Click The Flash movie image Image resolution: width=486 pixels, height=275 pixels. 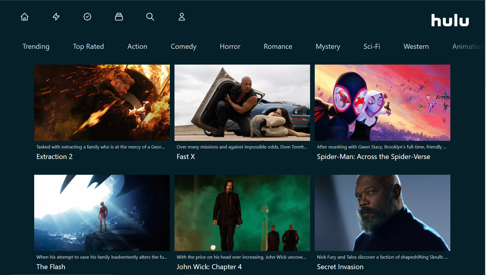point(102,213)
